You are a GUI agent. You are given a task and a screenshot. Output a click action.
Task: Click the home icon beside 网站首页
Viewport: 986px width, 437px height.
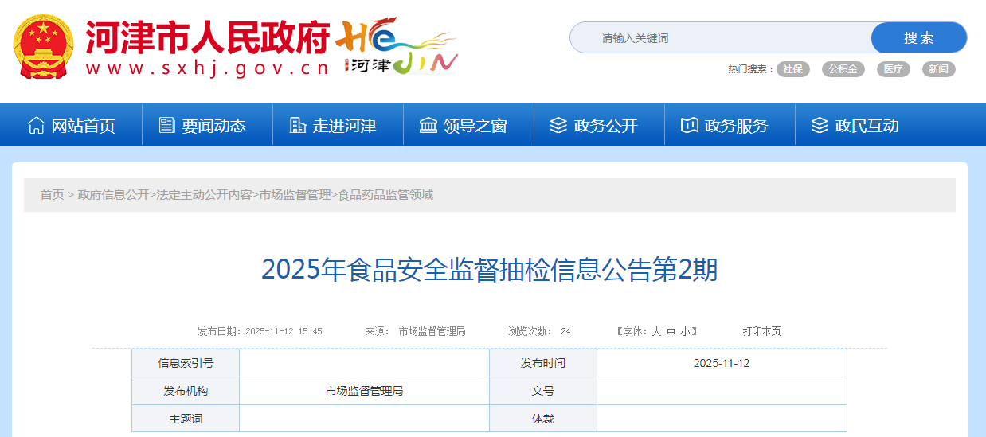point(36,125)
